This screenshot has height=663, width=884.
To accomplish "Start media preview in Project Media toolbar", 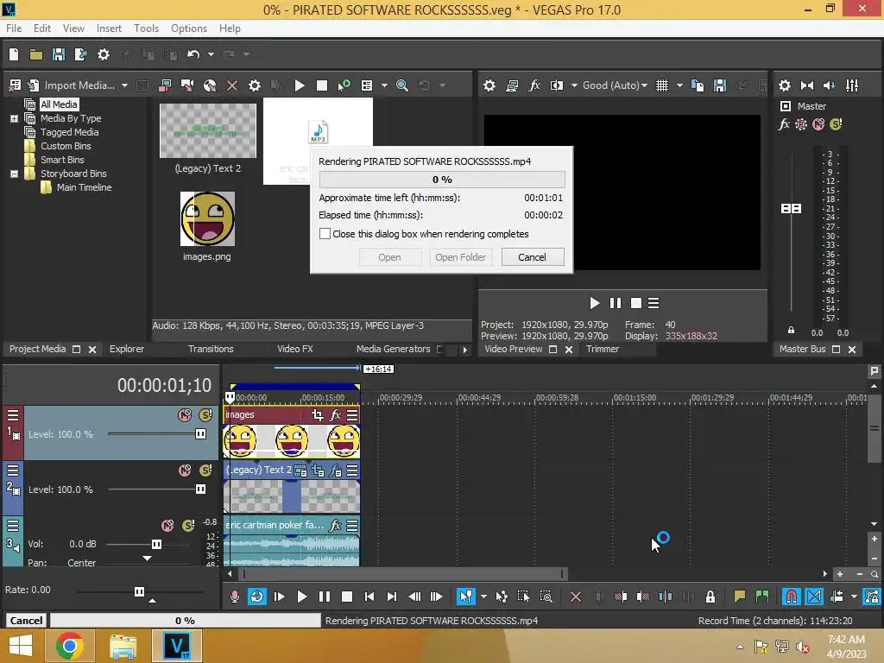I will click(300, 85).
